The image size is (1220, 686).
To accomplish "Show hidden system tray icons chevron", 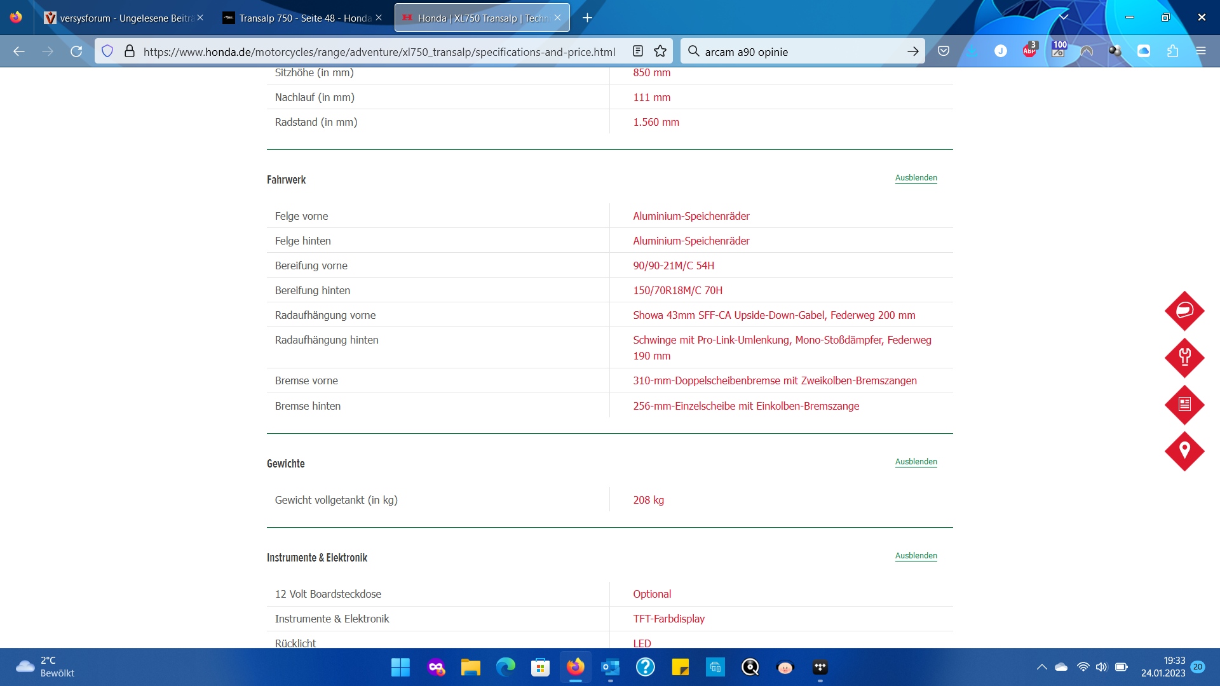I will [x=1041, y=667].
